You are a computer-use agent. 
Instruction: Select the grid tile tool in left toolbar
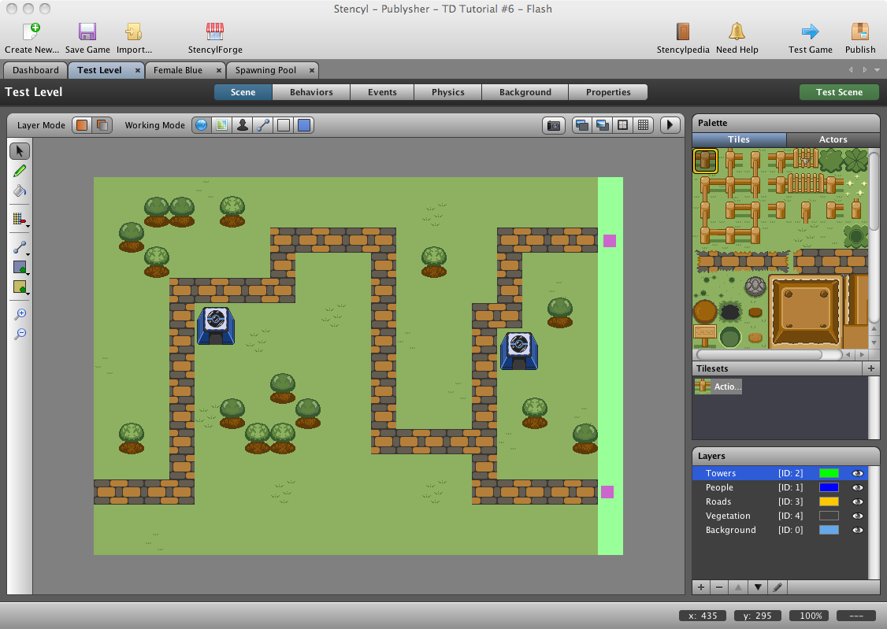20,220
